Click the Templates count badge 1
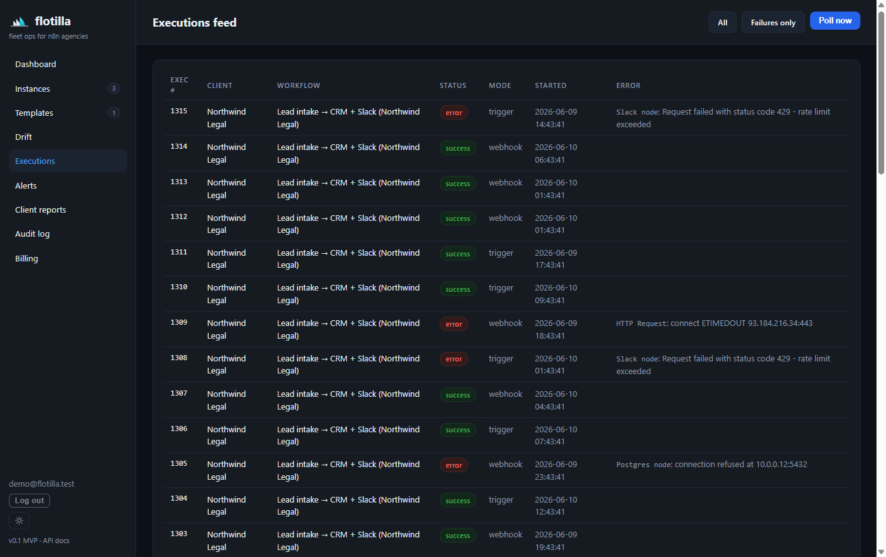The width and height of the screenshot is (886, 557). (114, 113)
